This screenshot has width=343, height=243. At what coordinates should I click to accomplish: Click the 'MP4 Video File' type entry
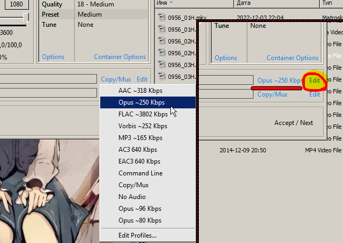pyautogui.click(x=323, y=150)
